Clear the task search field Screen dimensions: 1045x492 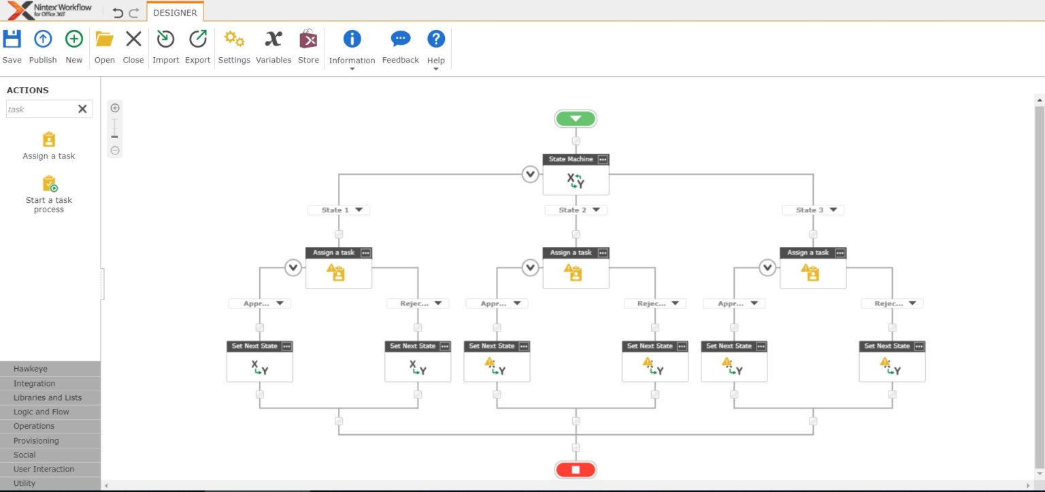(x=82, y=109)
